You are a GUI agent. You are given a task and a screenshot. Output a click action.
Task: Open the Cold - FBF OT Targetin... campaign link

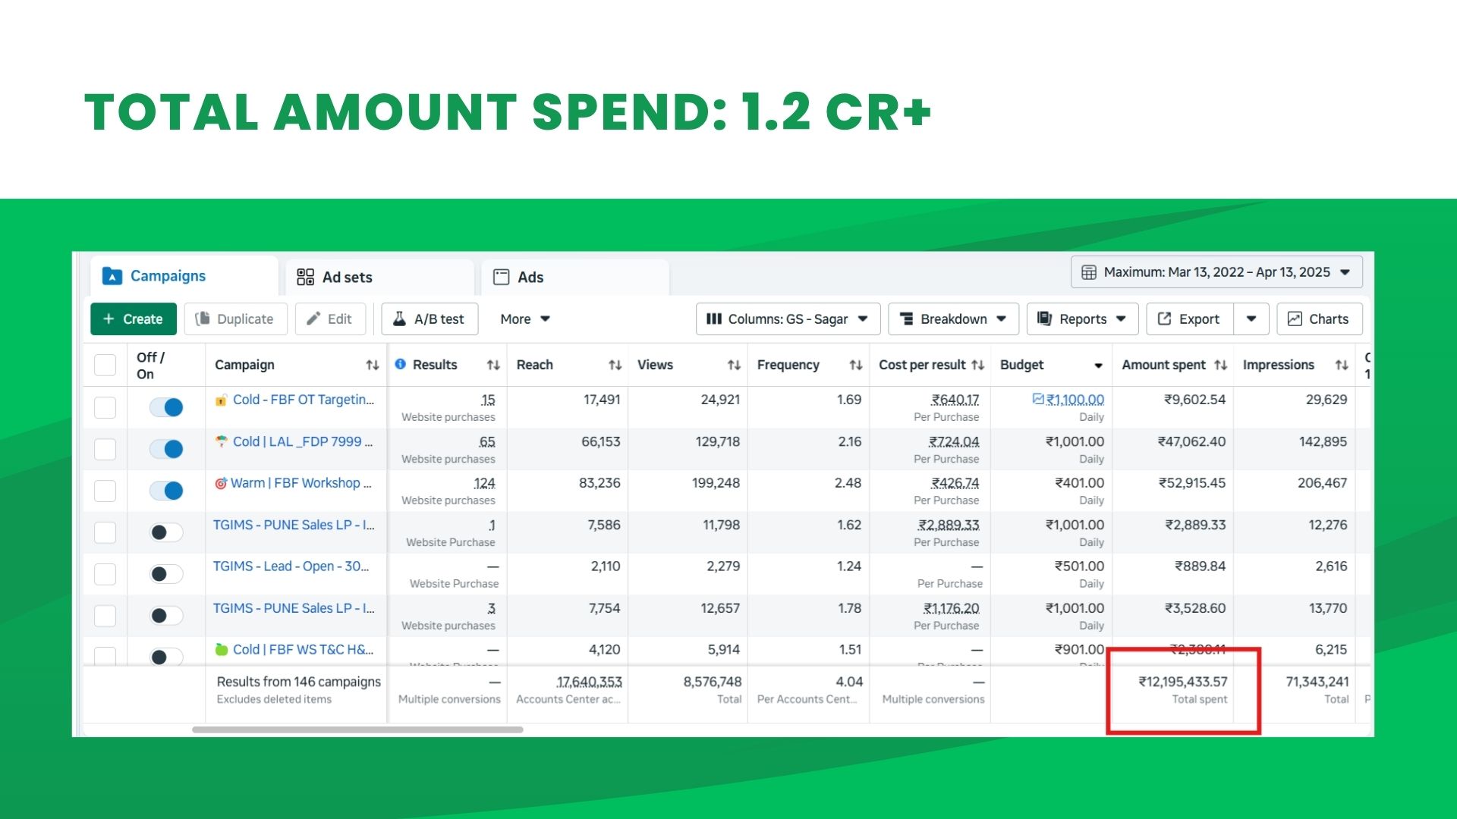tap(303, 400)
